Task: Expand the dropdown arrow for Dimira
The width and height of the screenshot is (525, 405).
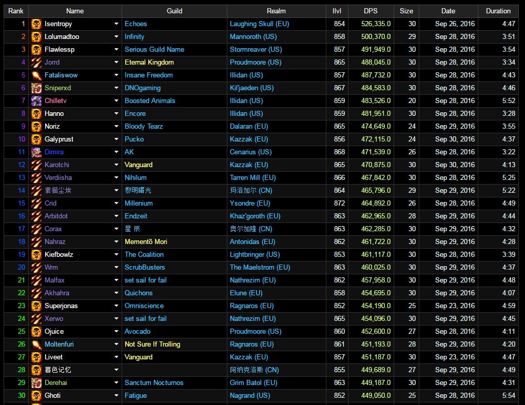Action: click(x=116, y=152)
